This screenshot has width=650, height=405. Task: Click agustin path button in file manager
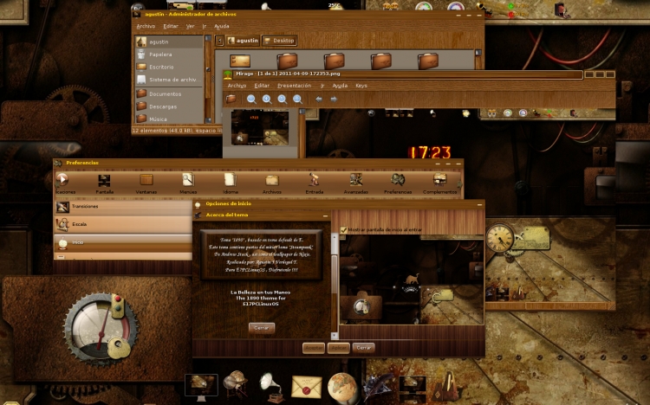click(x=243, y=41)
